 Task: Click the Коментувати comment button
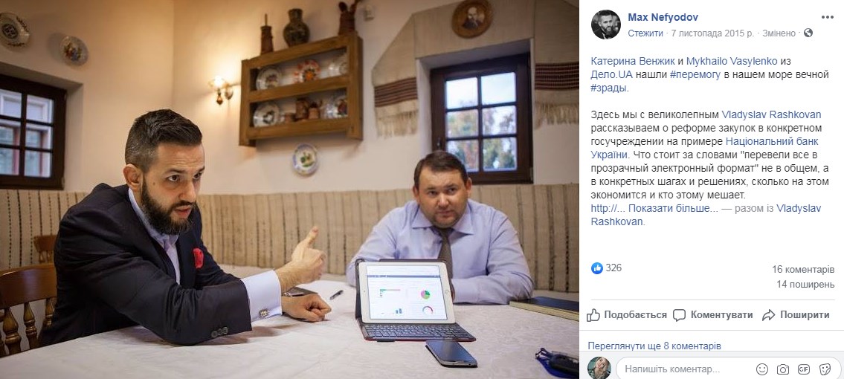pyautogui.click(x=712, y=315)
